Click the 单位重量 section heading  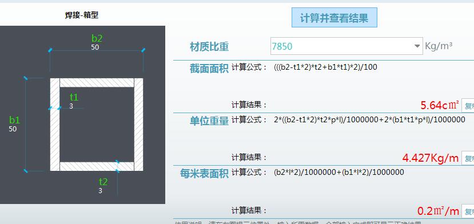tap(209, 121)
